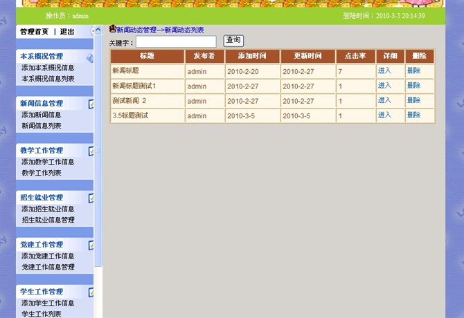Click hit count 7

tap(340, 72)
